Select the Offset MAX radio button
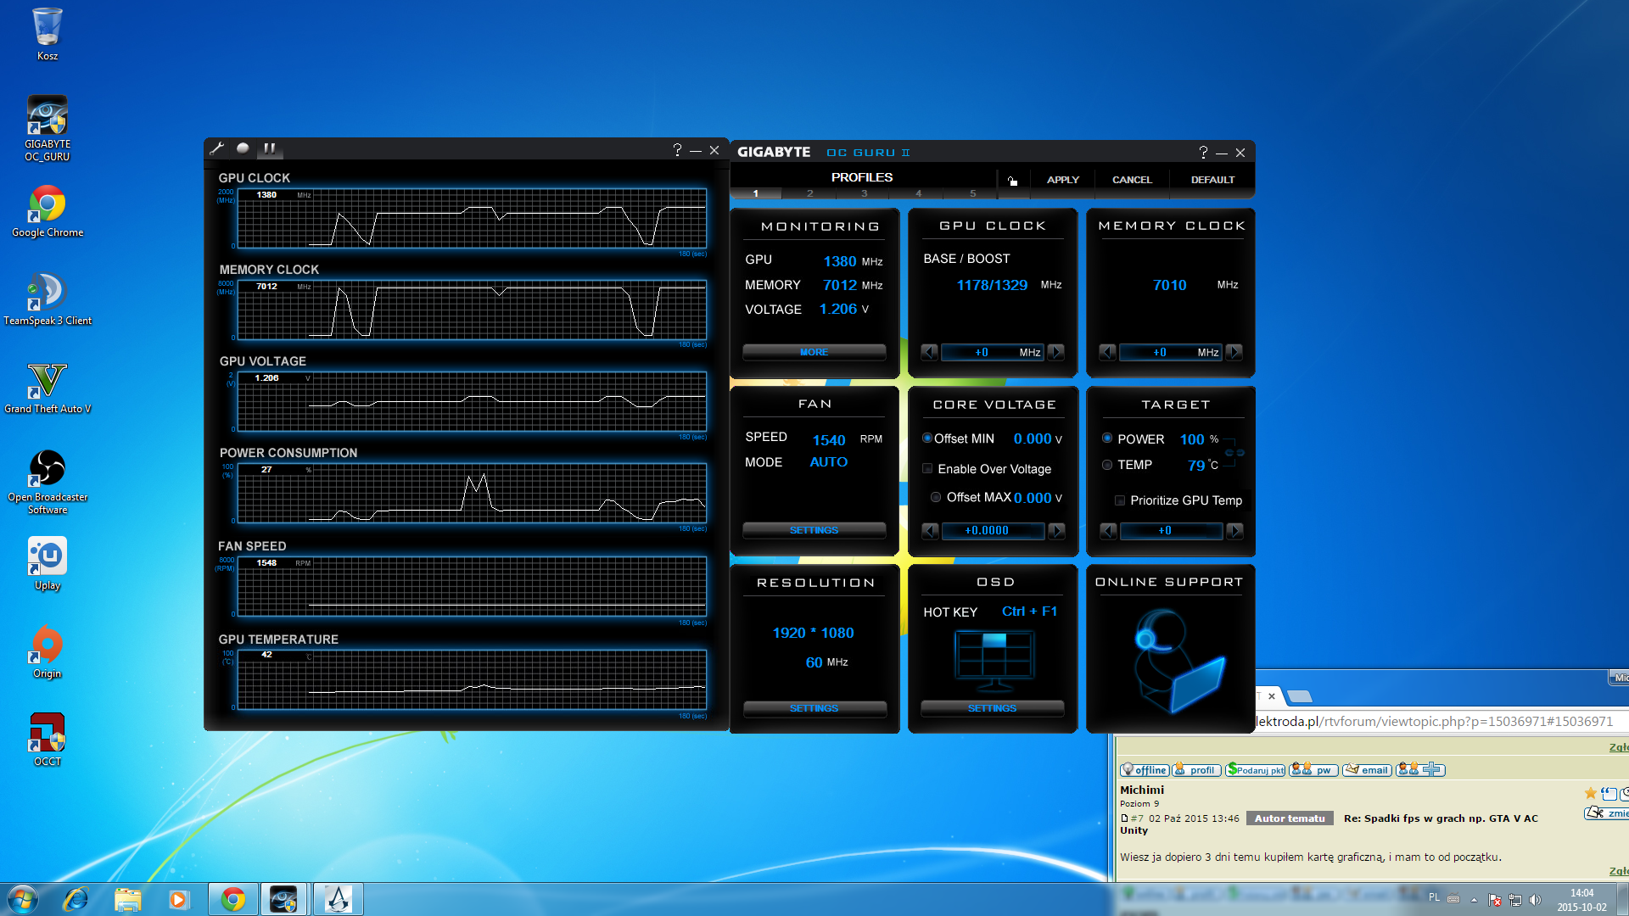1629x916 pixels. pyautogui.click(x=936, y=497)
